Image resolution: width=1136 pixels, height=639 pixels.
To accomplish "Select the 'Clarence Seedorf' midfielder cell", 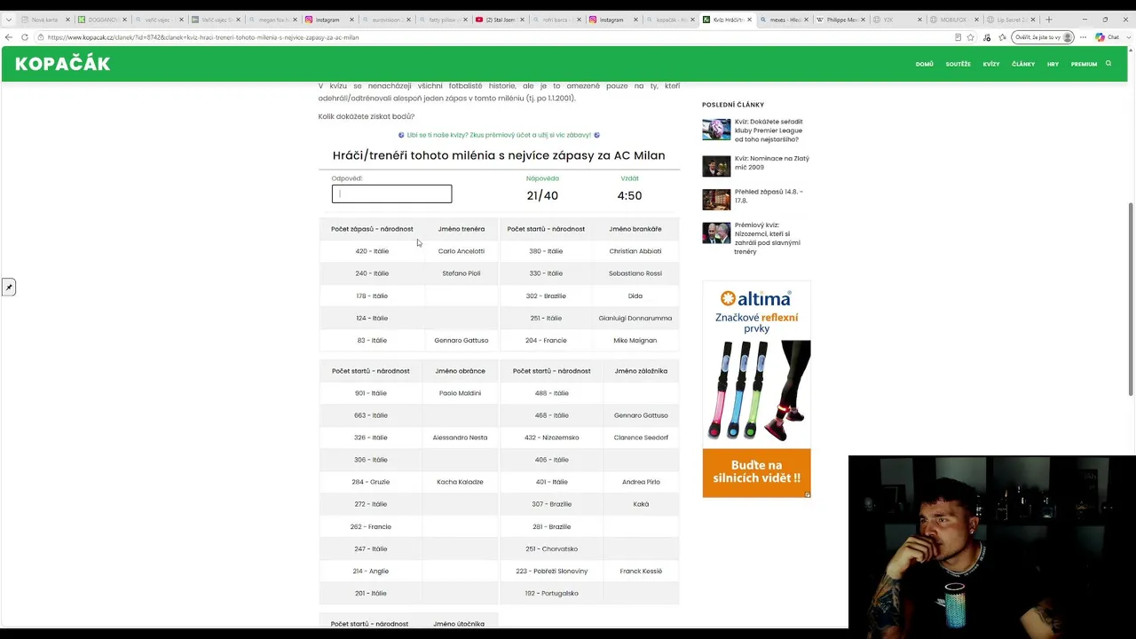I will tap(641, 438).
